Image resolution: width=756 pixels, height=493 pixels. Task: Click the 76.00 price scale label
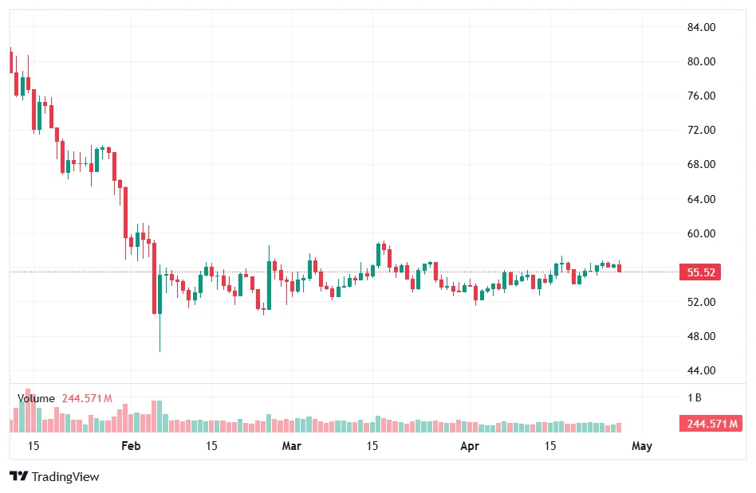coord(701,96)
